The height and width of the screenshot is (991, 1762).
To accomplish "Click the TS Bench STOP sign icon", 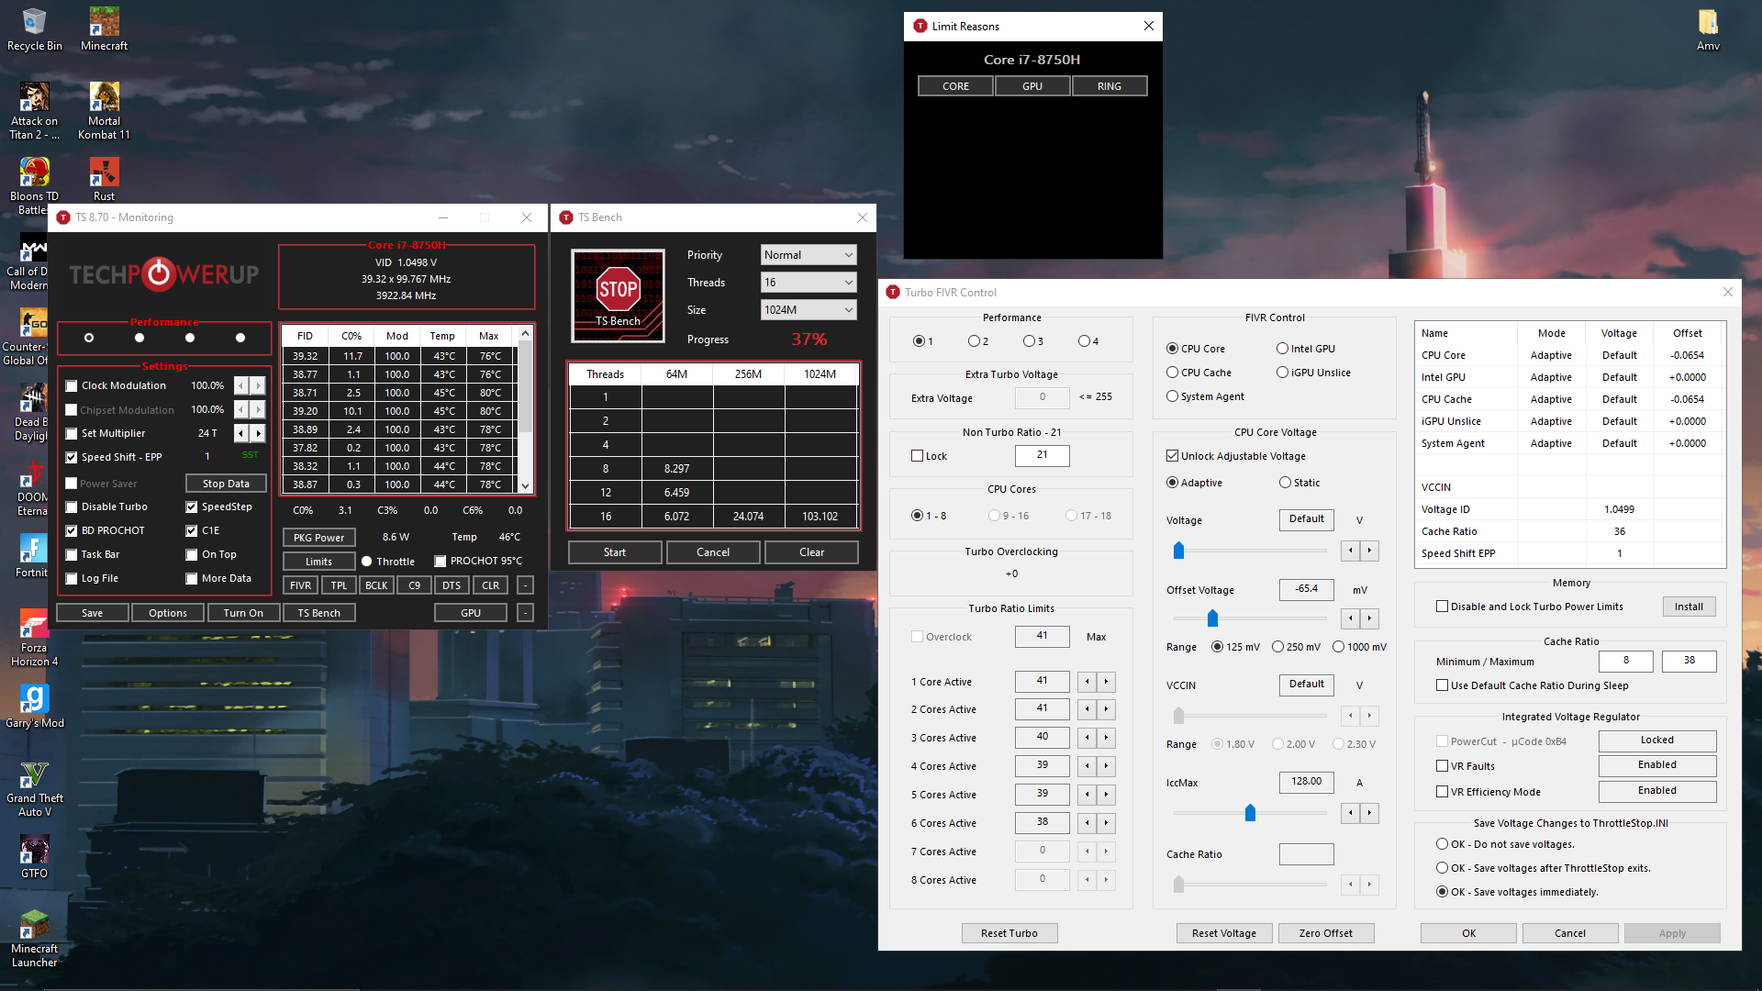I will click(618, 295).
